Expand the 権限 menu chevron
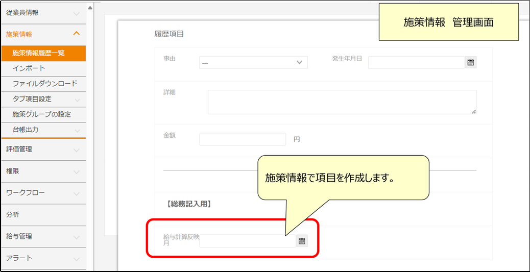 (x=77, y=172)
